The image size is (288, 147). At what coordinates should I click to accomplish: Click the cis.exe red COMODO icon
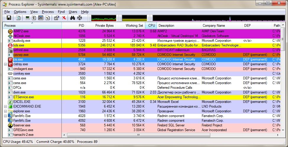[10, 59]
